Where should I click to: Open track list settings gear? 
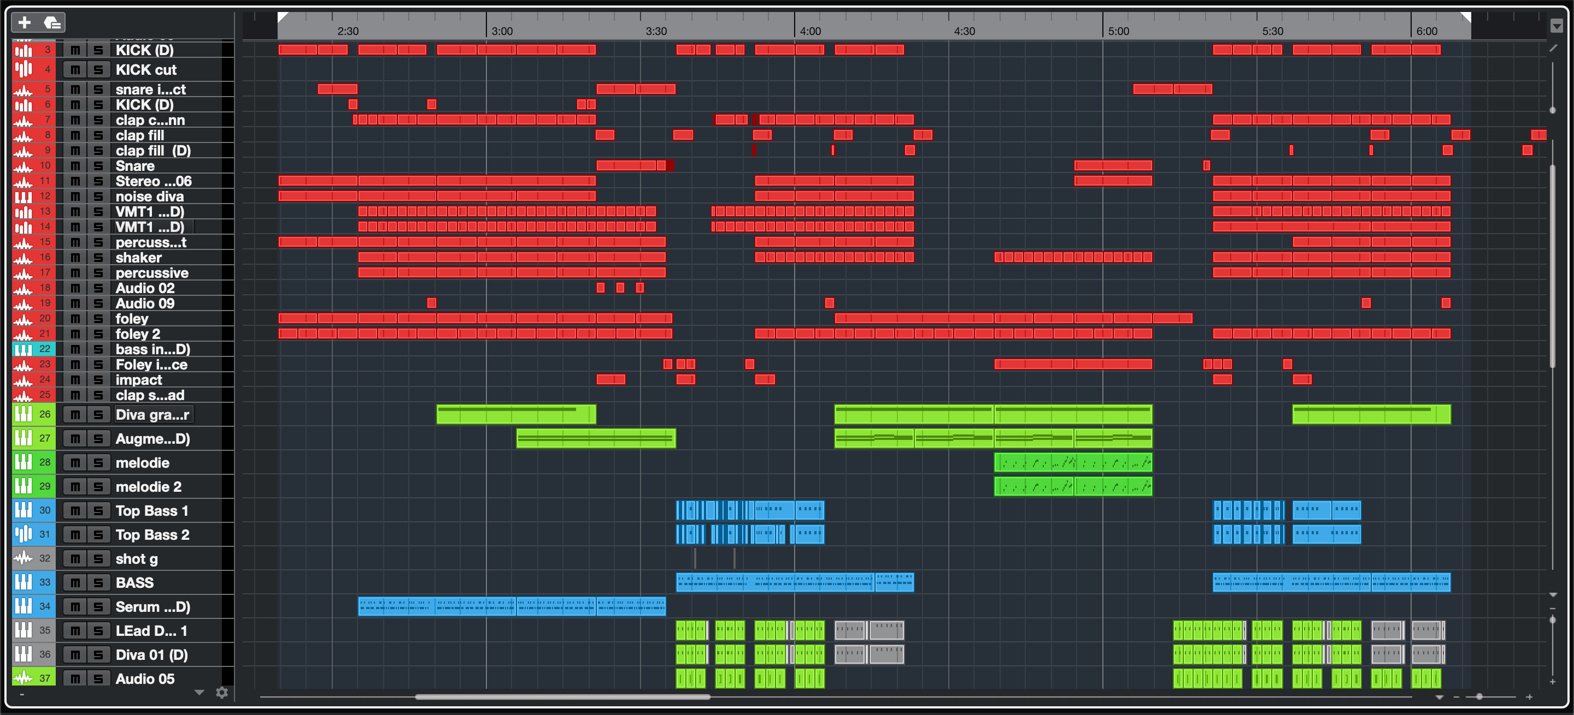(222, 693)
